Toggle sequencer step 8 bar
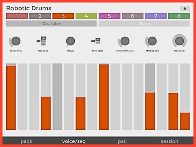Screen dimensions: 196x147 92,96
